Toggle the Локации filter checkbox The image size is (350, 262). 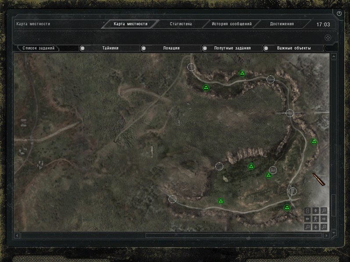coord(143,48)
